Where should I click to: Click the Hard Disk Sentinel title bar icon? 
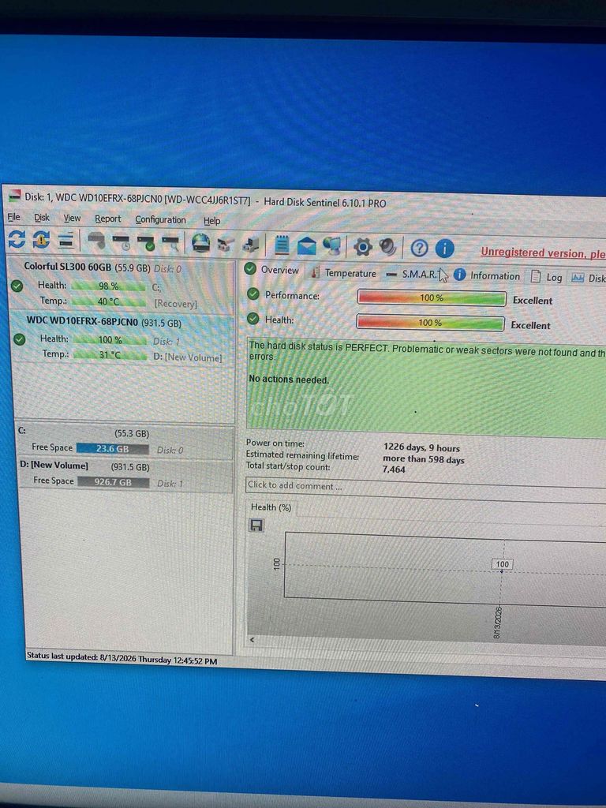pos(15,196)
